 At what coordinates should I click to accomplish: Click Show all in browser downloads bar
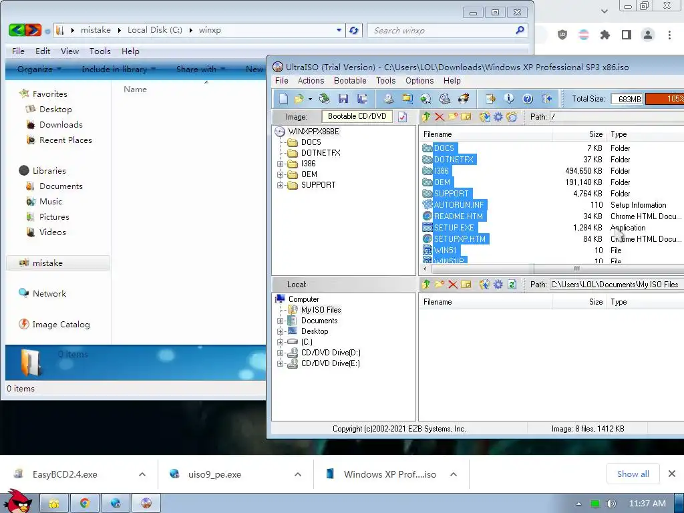(x=633, y=474)
